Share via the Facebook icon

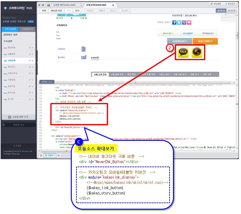click(174, 23)
